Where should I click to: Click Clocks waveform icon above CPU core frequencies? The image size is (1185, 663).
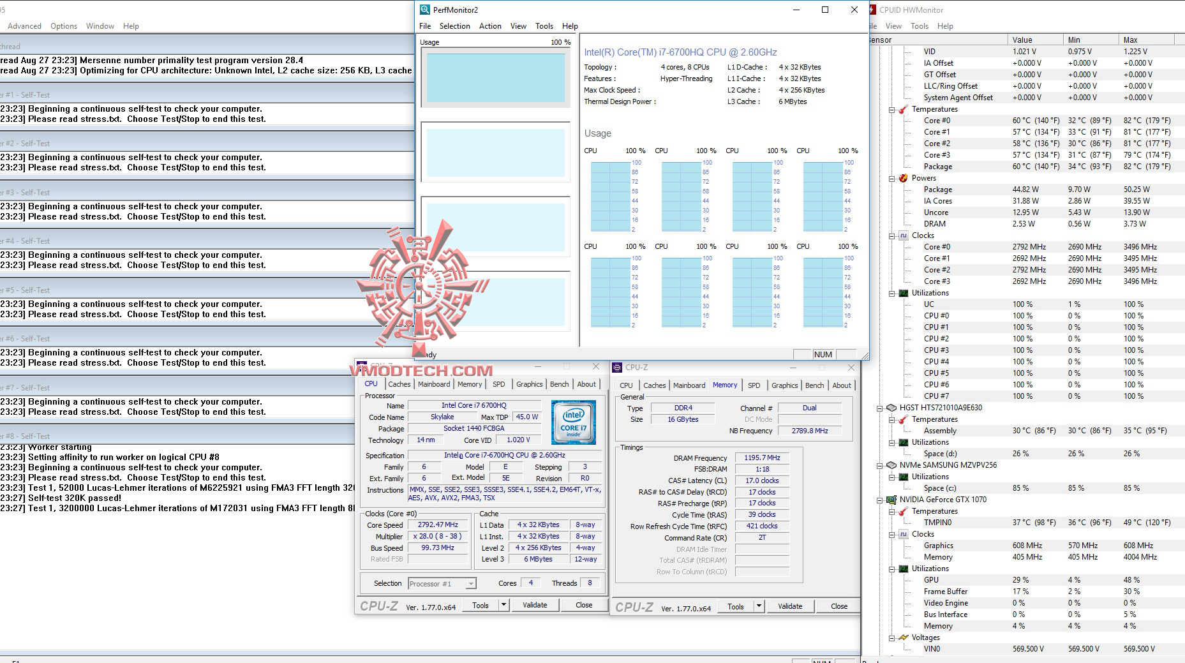pos(903,235)
